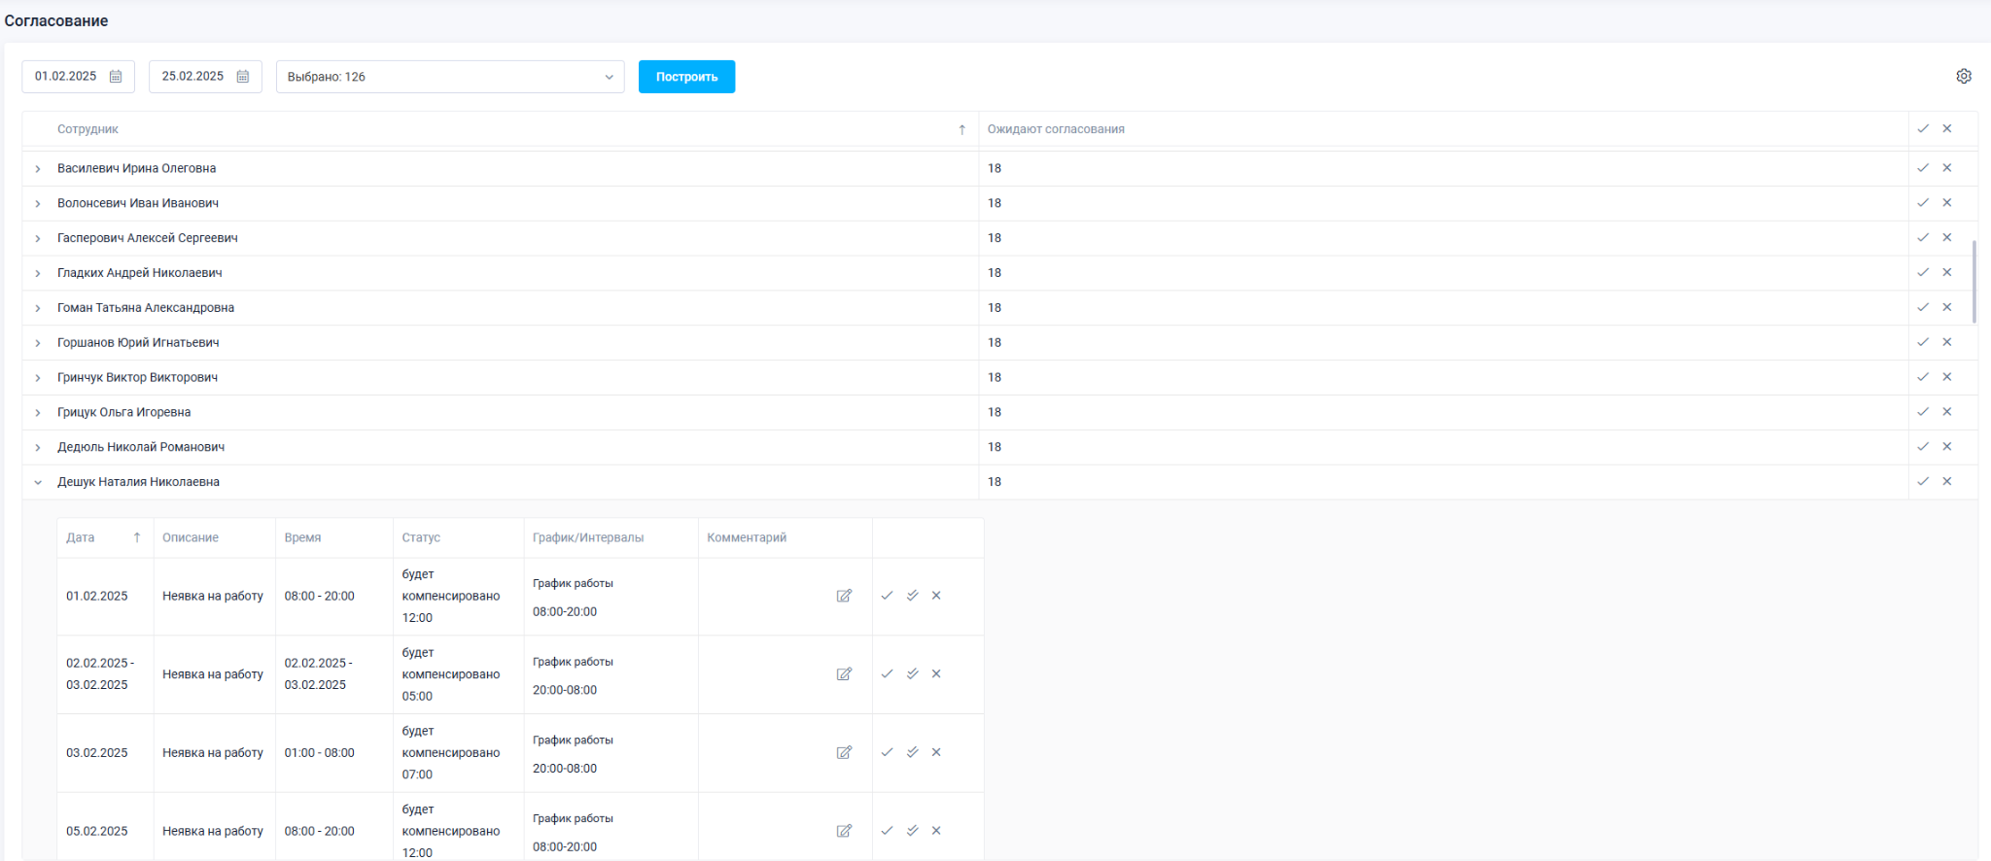Open the 'Выбрано: 126' dropdown
The height and width of the screenshot is (861, 1991).
450,77
